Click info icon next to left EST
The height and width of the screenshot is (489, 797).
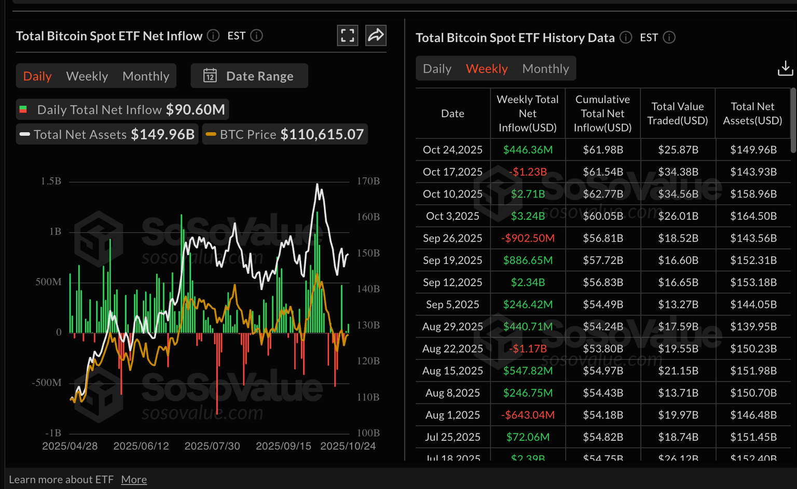(257, 36)
